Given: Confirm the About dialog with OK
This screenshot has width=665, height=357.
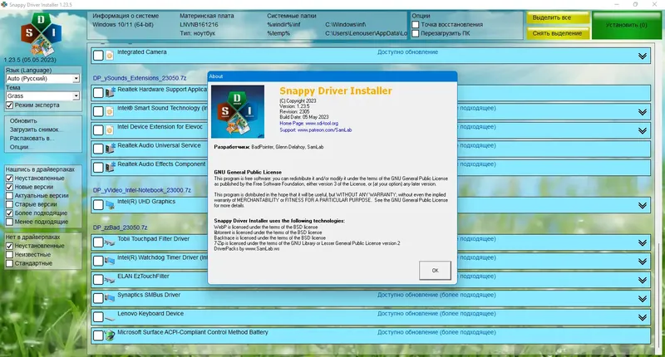Looking at the screenshot, I should [435, 270].
